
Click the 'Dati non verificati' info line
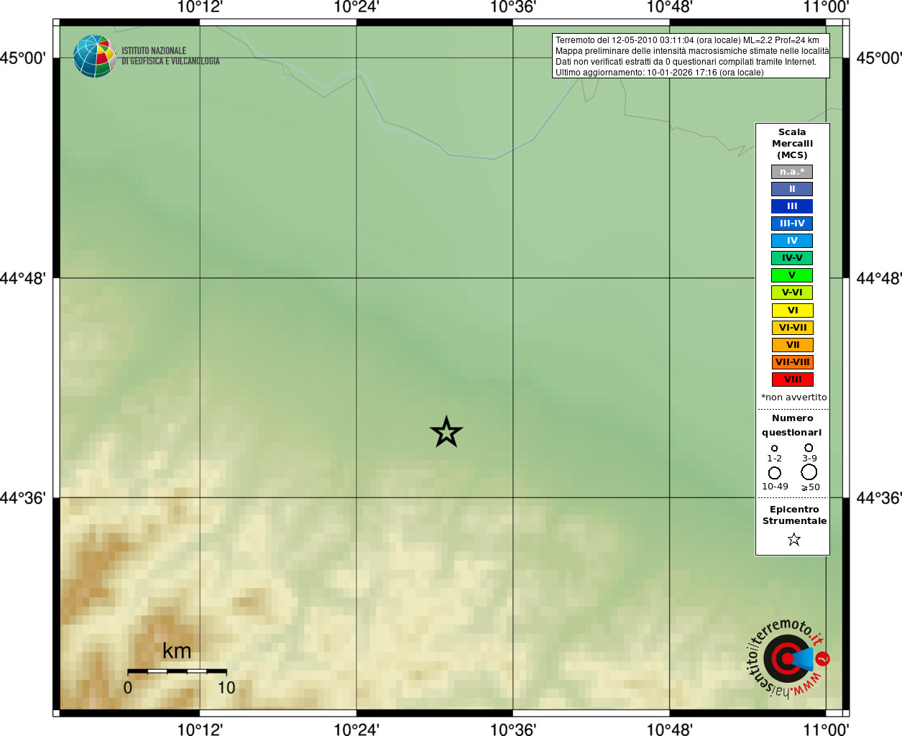tap(686, 62)
